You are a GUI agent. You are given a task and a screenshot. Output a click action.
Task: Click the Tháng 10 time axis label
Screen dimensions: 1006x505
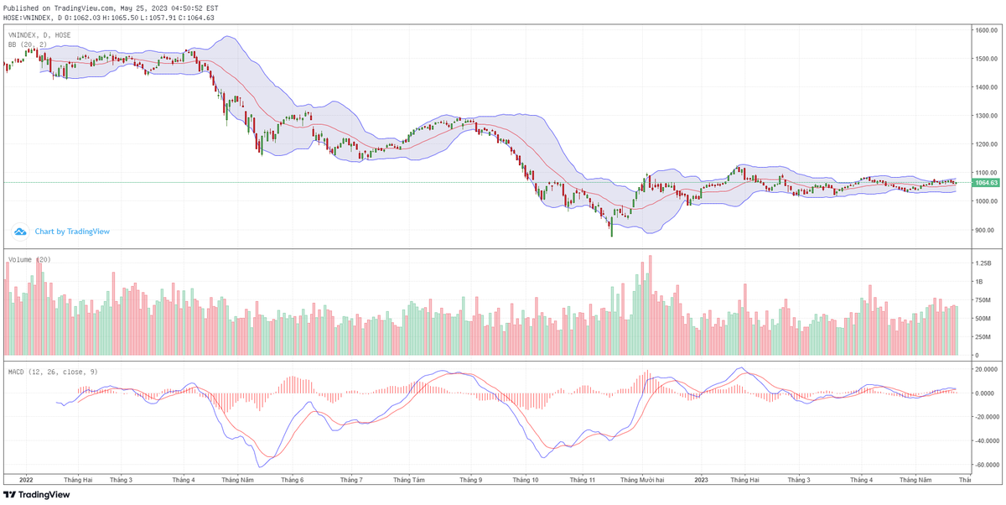tap(525, 480)
